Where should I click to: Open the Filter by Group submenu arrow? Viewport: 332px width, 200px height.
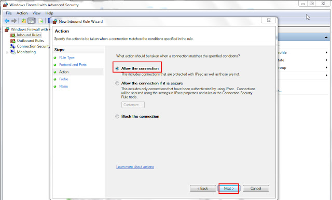[x=326, y=68]
